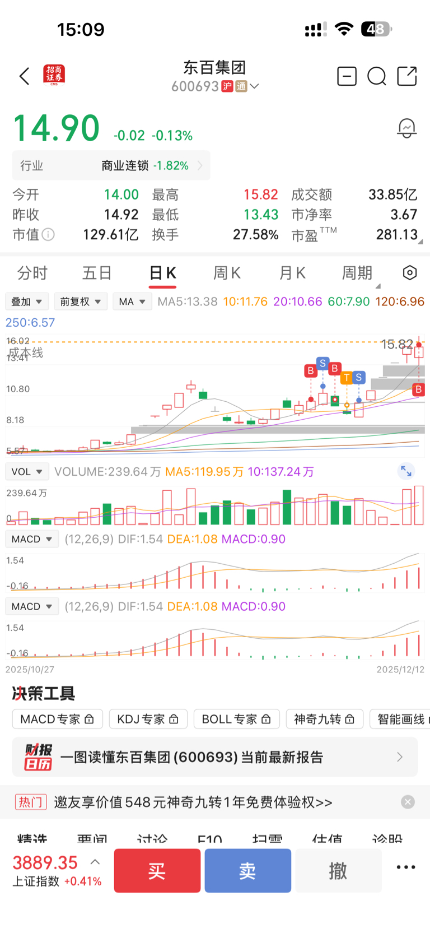430x933 pixels.
Task: Switch to the 五日 tab
Action: coord(97,273)
